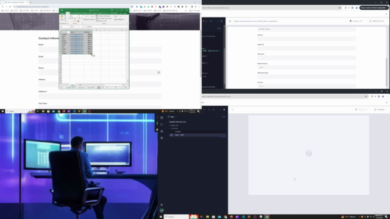Click the icon inside the Phone field
This screenshot has height=219, width=390.
(158, 72)
